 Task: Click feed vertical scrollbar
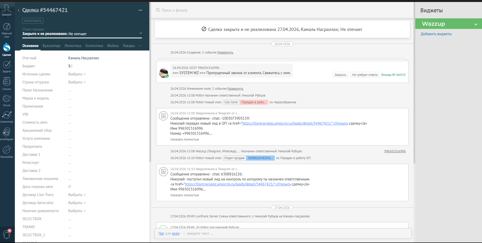click(x=414, y=83)
